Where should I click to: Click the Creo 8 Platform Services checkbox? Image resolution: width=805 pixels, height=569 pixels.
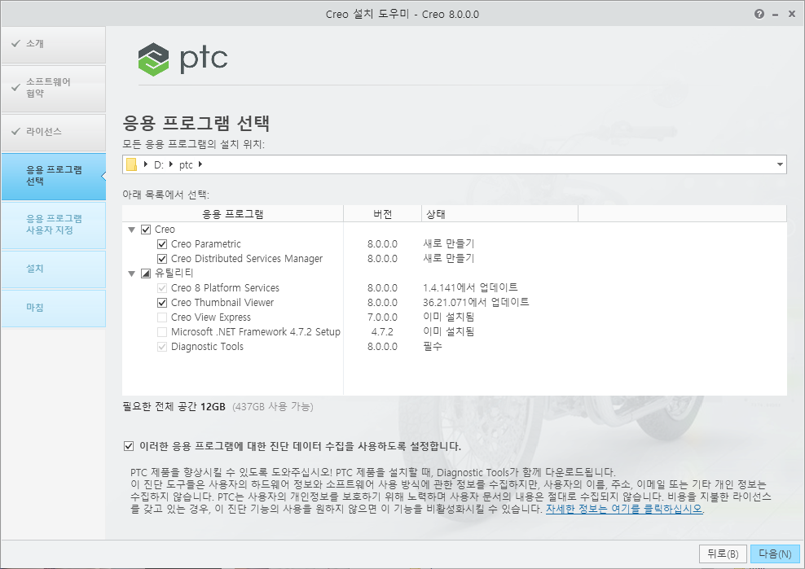162,288
